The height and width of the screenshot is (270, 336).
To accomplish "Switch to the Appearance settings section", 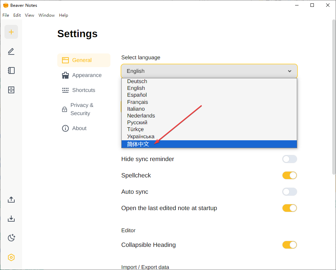I will click(x=87, y=75).
